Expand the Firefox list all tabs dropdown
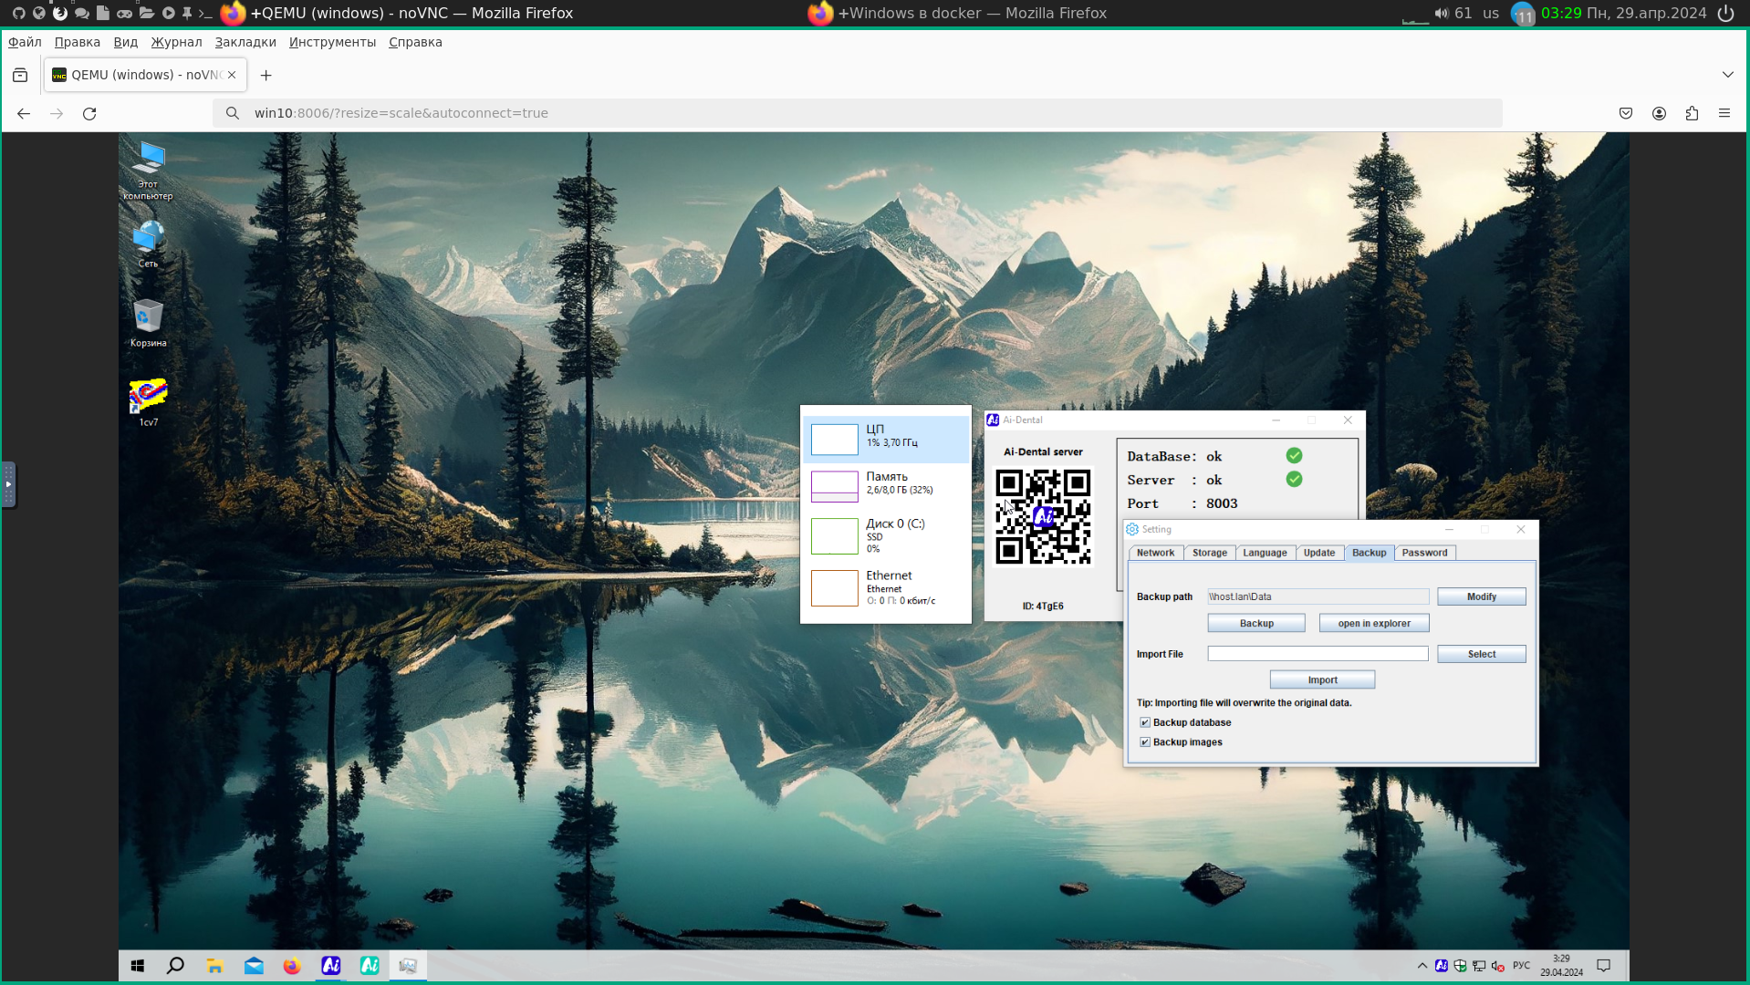 tap(1728, 75)
